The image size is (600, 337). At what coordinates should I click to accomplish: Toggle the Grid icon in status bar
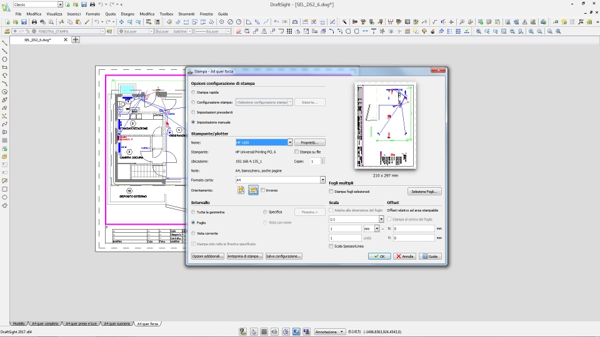pos(264,332)
